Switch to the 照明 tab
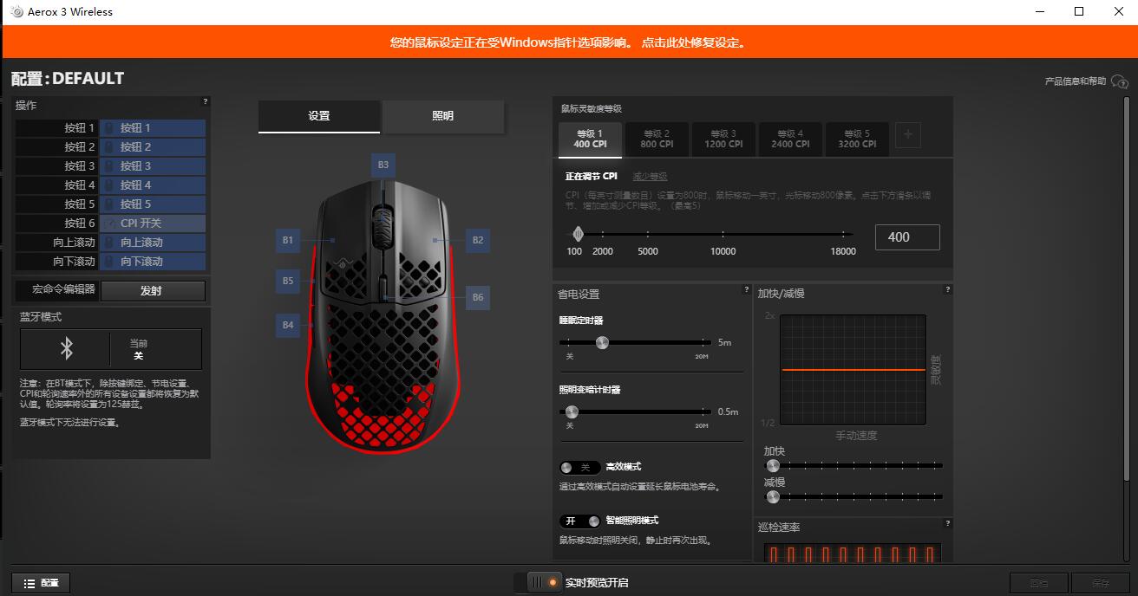The image size is (1138, 596). coord(442,116)
